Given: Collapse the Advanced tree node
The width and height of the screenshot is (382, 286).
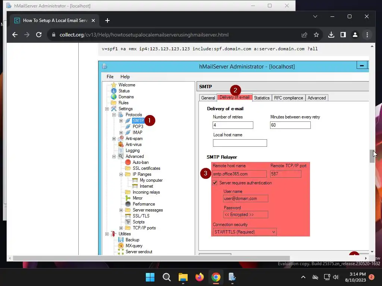Looking at the screenshot, I should pyautogui.click(x=114, y=156).
